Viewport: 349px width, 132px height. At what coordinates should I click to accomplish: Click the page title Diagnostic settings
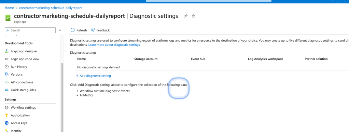click(154, 16)
